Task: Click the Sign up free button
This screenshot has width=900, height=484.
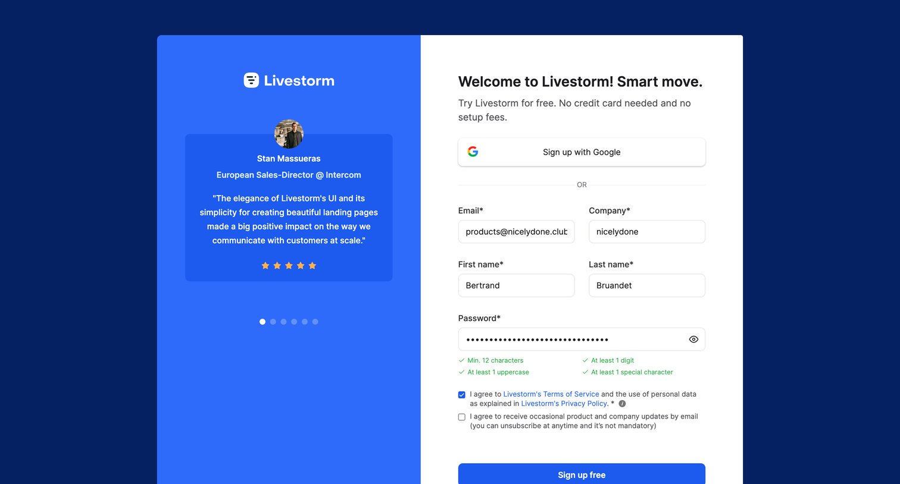Action: [x=582, y=474]
